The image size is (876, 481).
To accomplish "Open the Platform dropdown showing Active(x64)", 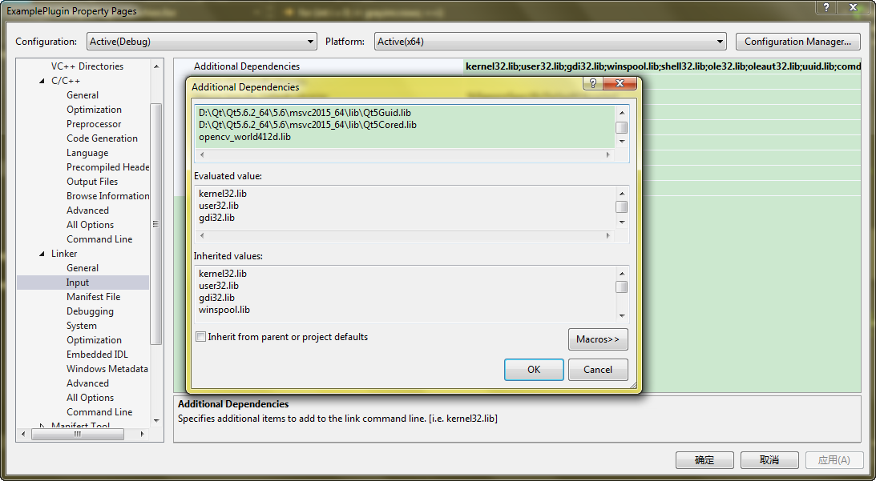I will point(720,41).
